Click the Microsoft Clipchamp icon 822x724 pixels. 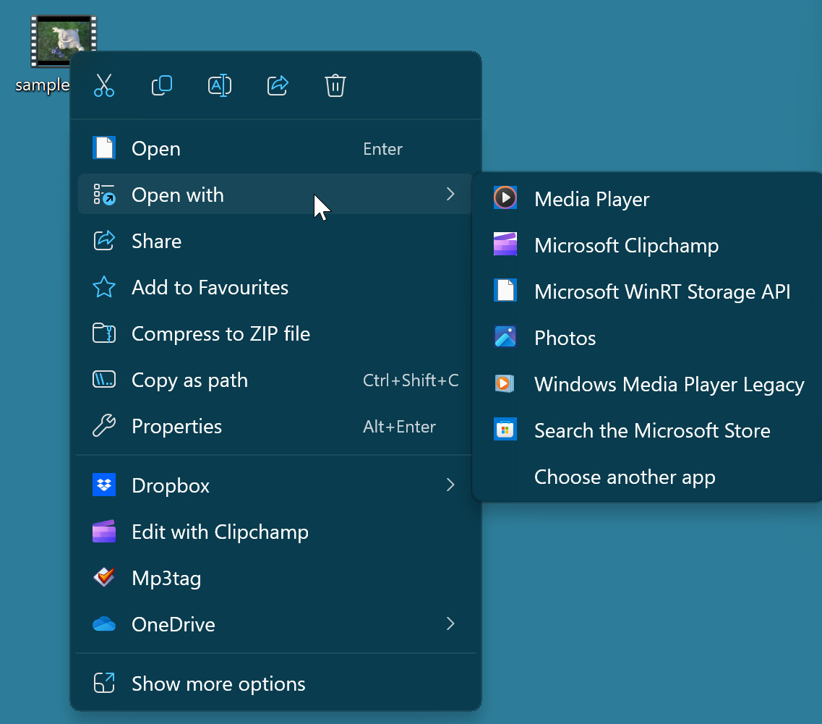pos(505,244)
